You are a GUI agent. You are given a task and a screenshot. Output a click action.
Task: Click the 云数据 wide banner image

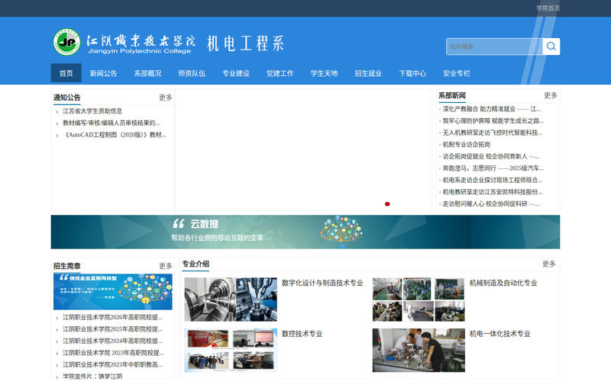(305, 232)
